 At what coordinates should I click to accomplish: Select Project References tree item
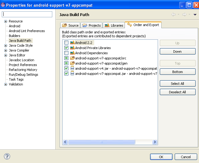tap(23, 65)
